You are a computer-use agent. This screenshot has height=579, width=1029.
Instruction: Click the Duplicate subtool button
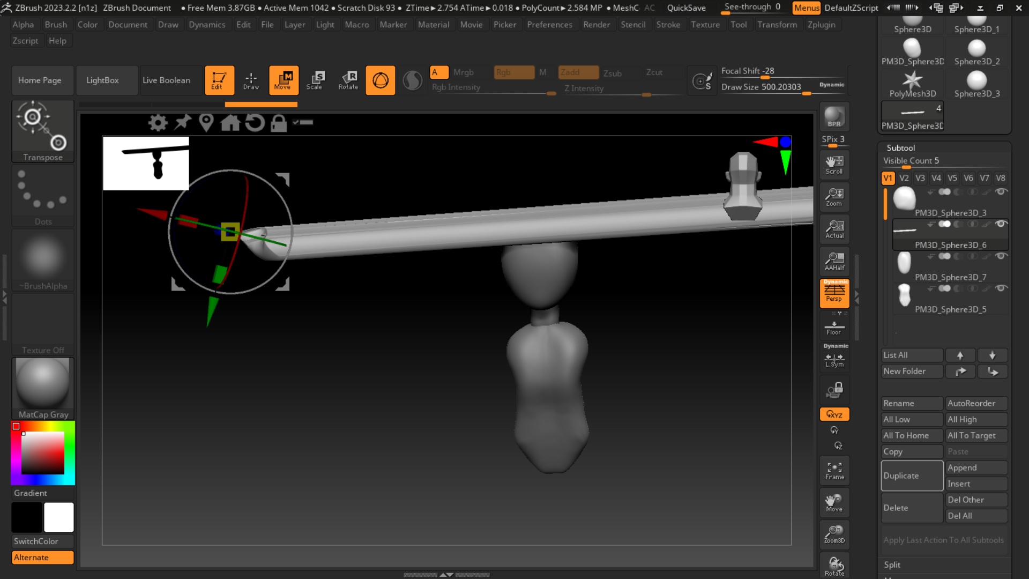(x=912, y=476)
